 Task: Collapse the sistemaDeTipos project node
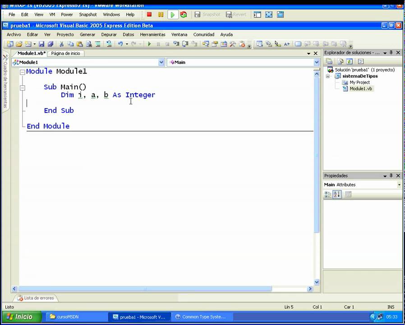point(328,76)
